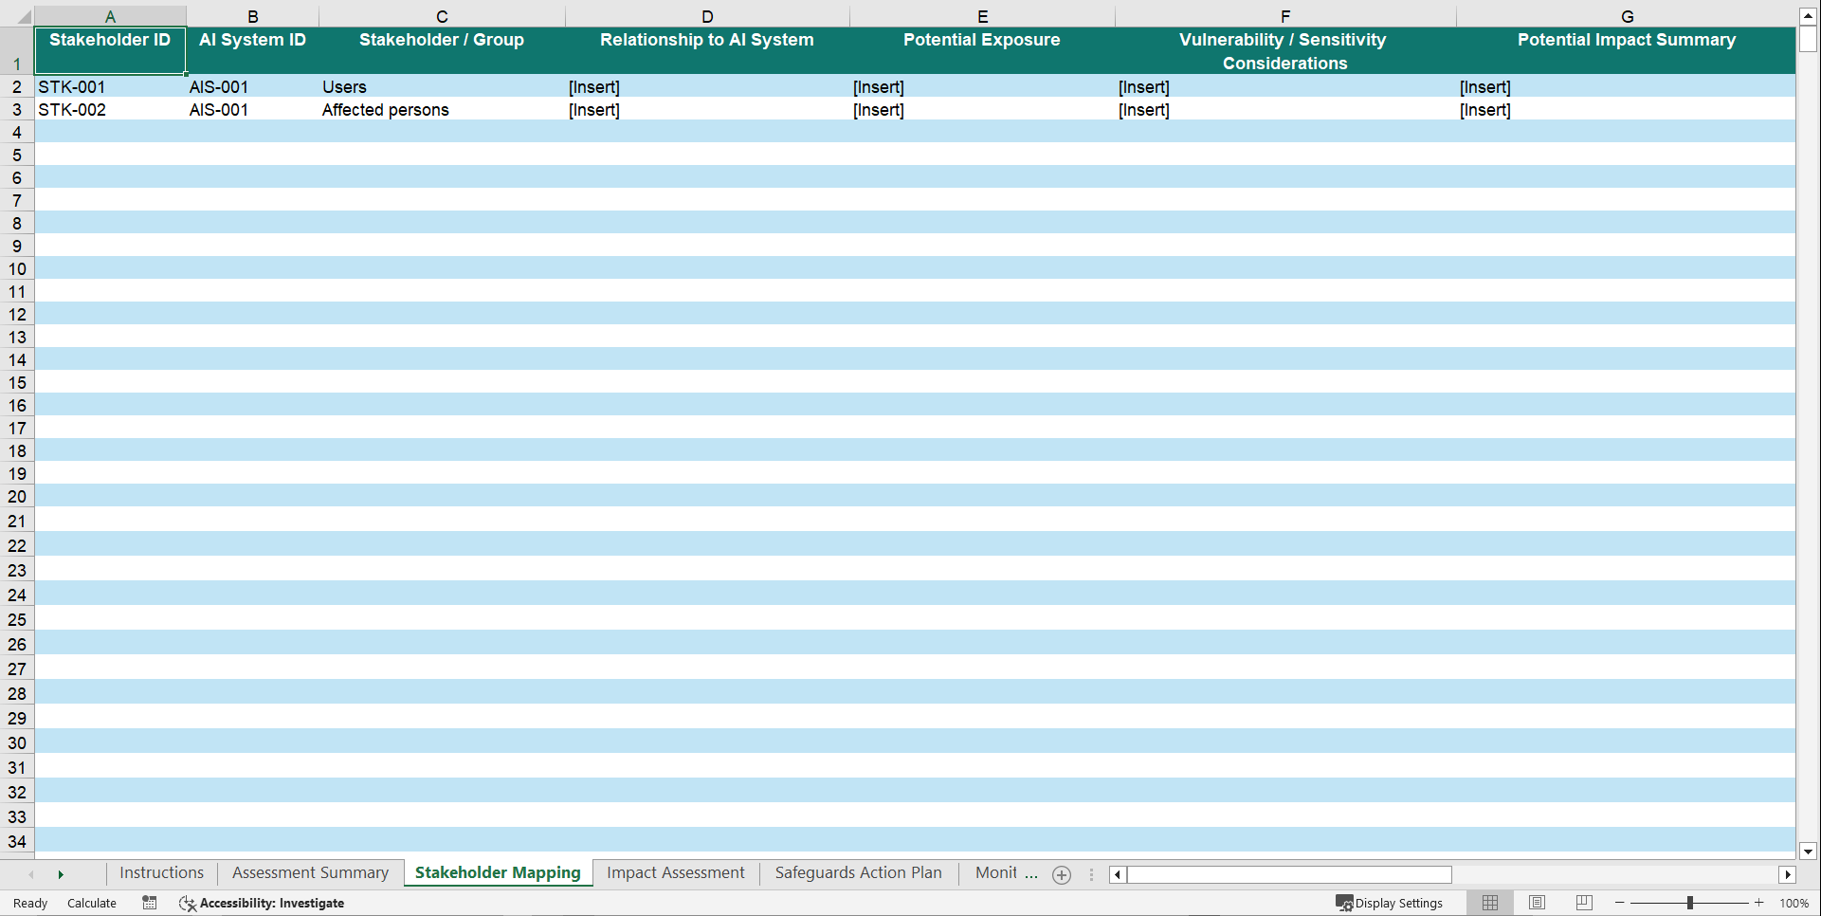
Task: Select the Stakeholder / Group header cell
Action: pos(442,50)
